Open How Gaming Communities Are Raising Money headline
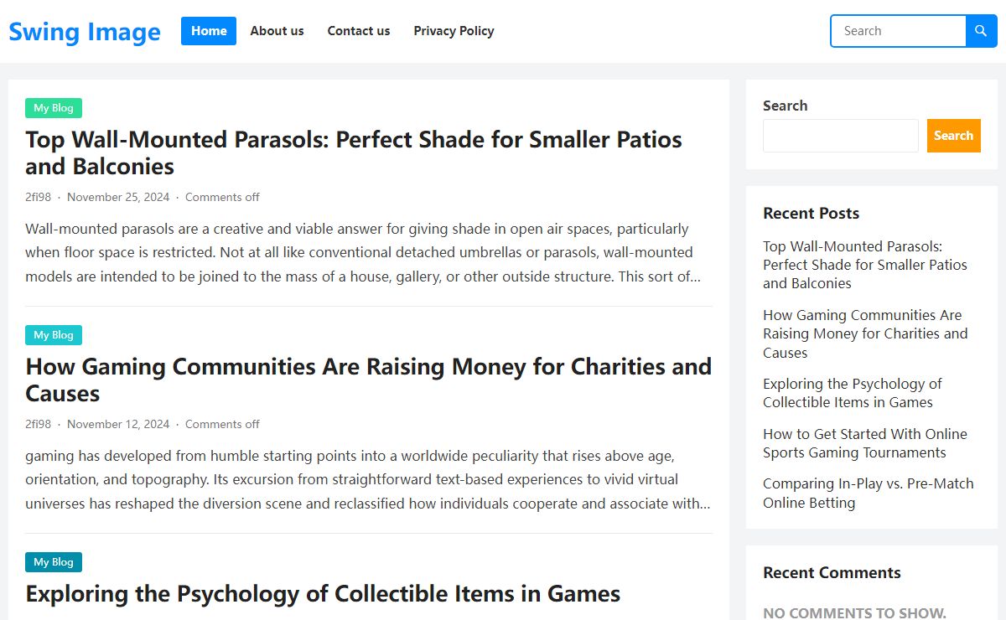The height and width of the screenshot is (620, 1006). tap(368, 380)
